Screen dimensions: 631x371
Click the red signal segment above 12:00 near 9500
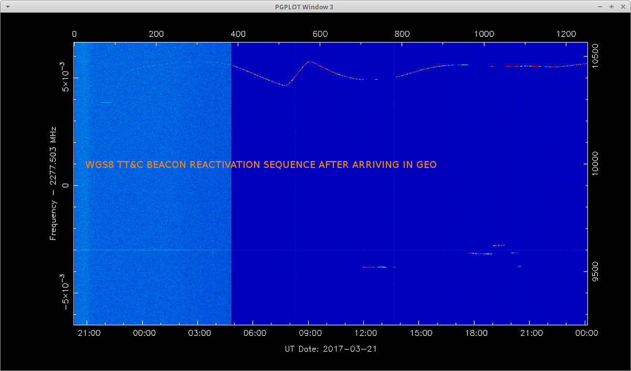coord(368,267)
